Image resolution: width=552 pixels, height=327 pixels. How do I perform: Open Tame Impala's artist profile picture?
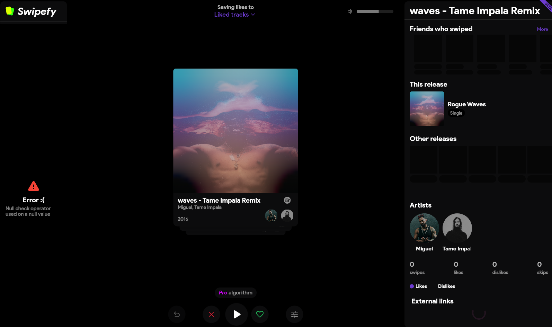(457, 228)
